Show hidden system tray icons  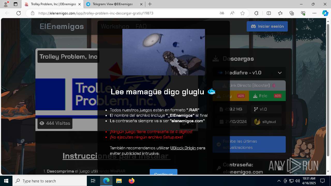[x=279, y=181]
